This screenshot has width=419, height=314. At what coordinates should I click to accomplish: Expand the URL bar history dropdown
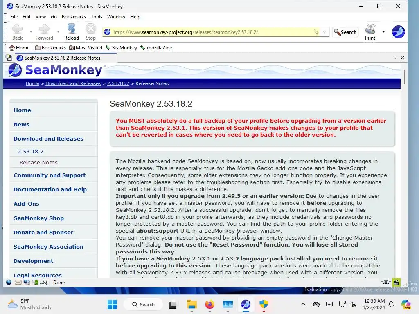click(324, 32)
